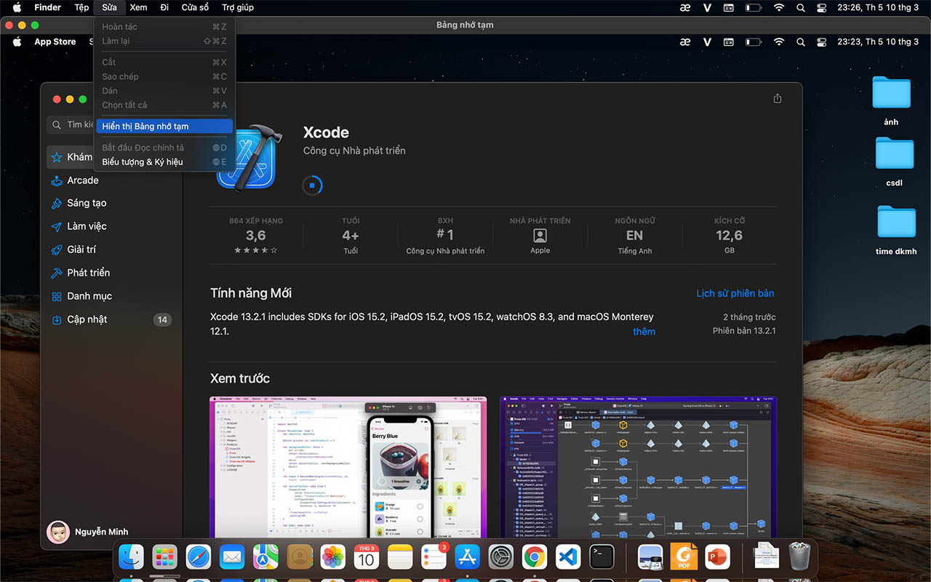Click the date and time in Finder menu bar
This screenshot has height=582, width=931.
click(x=878, y=7)
